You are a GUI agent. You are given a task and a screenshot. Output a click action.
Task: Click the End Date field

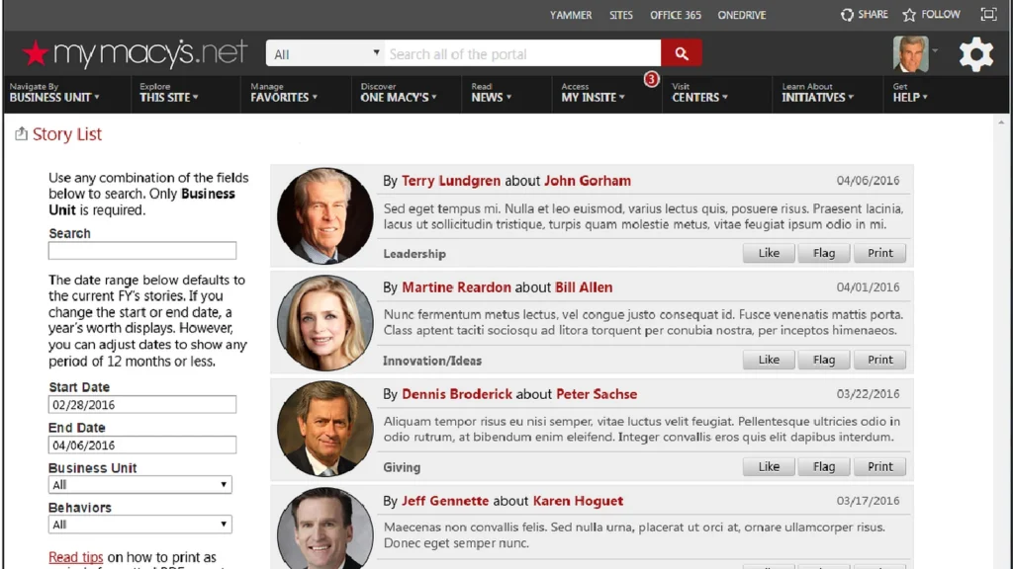click(142, 446)
